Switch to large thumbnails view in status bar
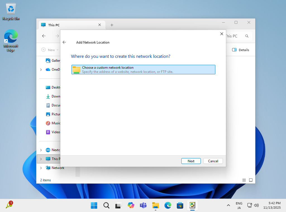The height and width of the screenshot is (212, 286). click(251, 180)
